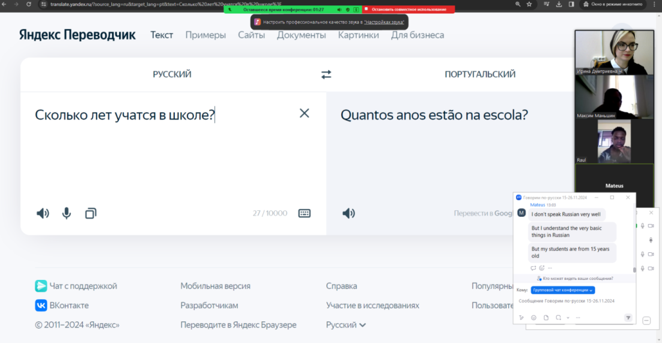Screen dimensions: 662x343
Task: Copy the source text
Action: tap(91, 213)
